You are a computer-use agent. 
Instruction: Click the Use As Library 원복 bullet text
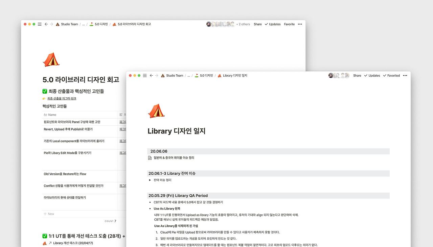pos(167,209)
